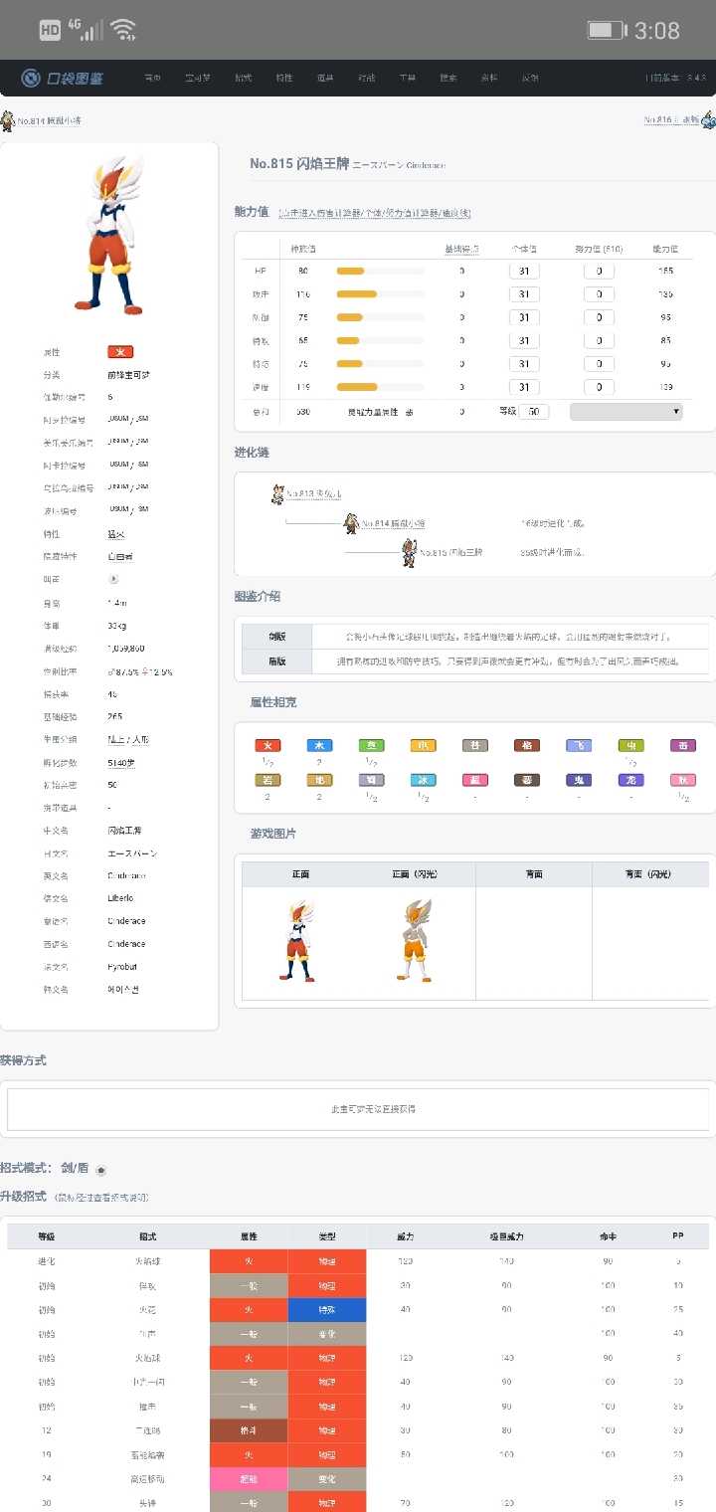This screenshot has width=716, height=1512.
Task: Select the Water type badge in the type chart
Action: click(x=319, y=745)
